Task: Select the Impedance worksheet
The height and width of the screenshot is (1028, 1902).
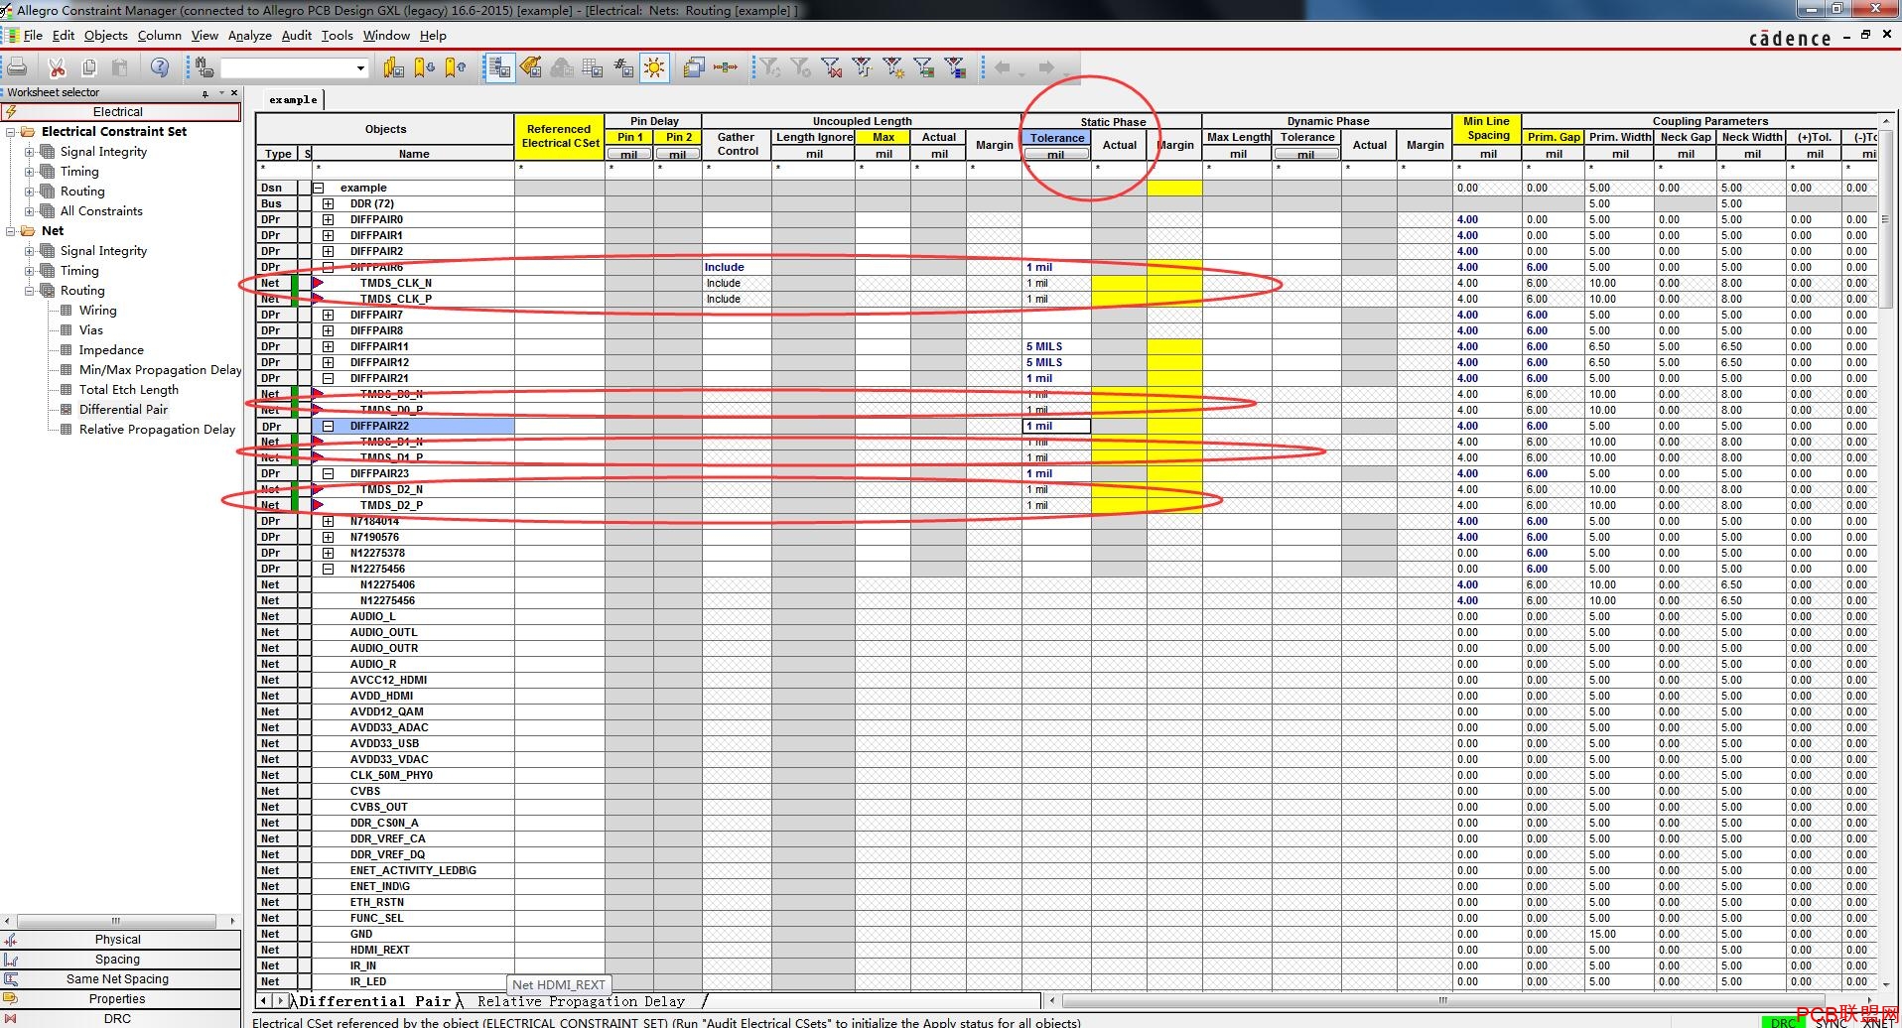Action: point(111,350)
